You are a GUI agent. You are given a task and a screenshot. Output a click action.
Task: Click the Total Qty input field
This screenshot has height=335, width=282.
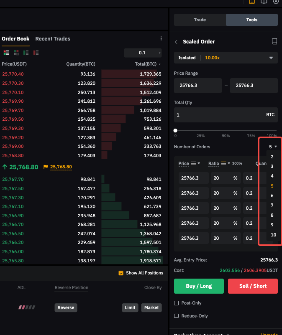tap(218, 114)
